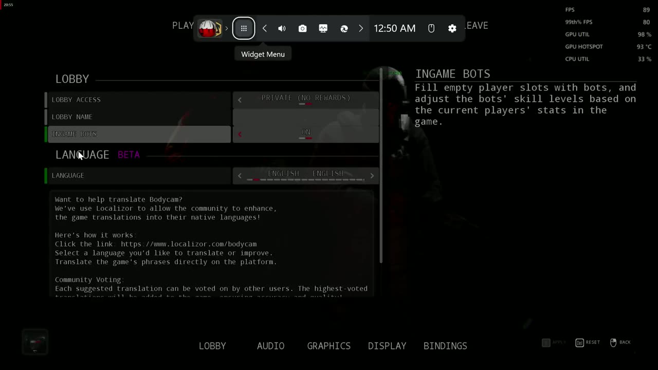Click the LEAVE menu item at top
Image resolution: width=658 pixels, height=370 pixels.
pos(477,26)
